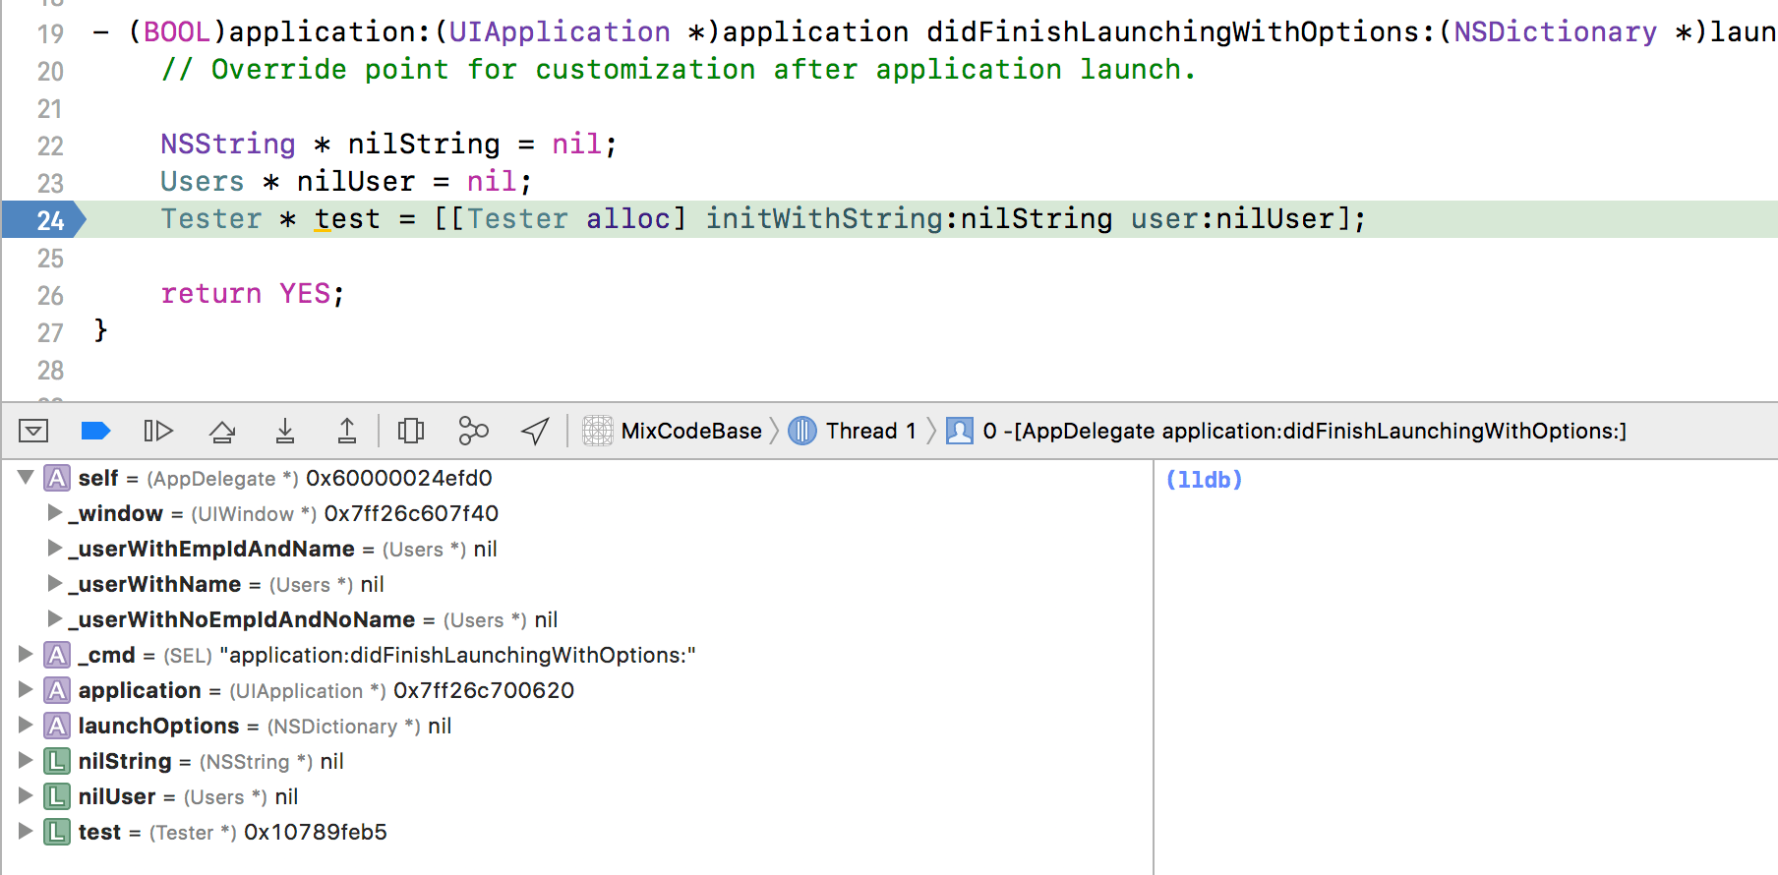
Task: Expand the application variable row
Action: [26, 689]
